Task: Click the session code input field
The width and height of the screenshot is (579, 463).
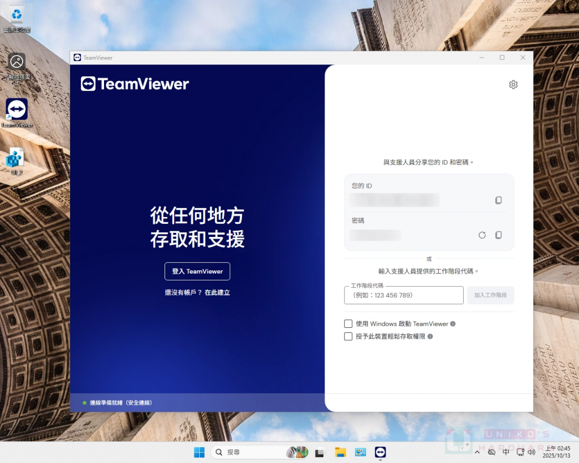Action: pyautogui.click(x=404, y=295)
